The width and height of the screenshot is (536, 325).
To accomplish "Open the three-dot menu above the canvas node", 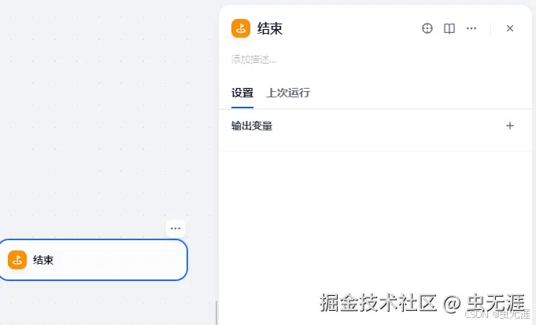I will 176,228.
